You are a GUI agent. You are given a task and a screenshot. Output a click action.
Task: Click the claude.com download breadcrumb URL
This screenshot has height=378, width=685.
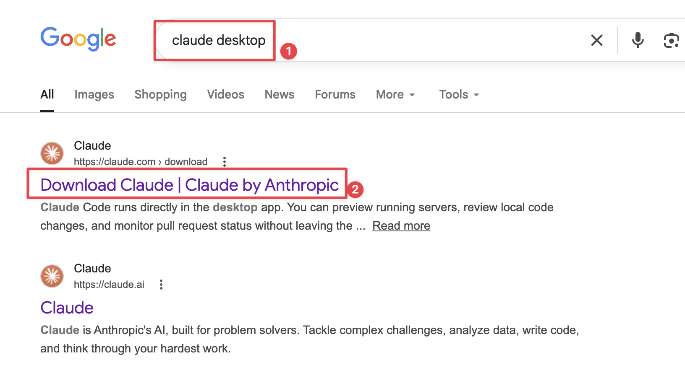pyautogui.click(x=140, y=161)
